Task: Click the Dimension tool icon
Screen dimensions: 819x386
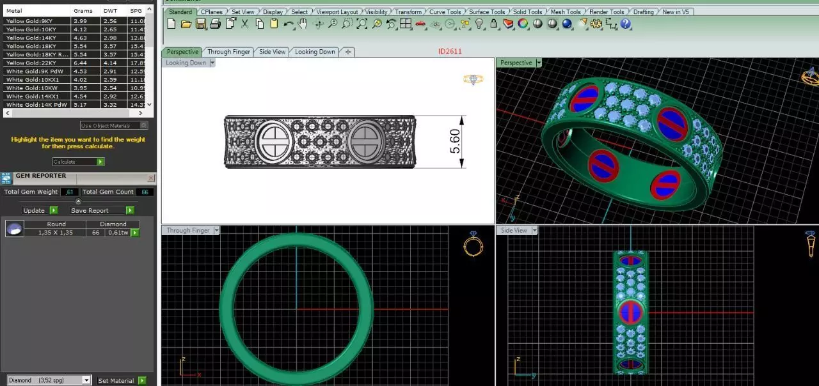Action: click(x=611, y=24)
